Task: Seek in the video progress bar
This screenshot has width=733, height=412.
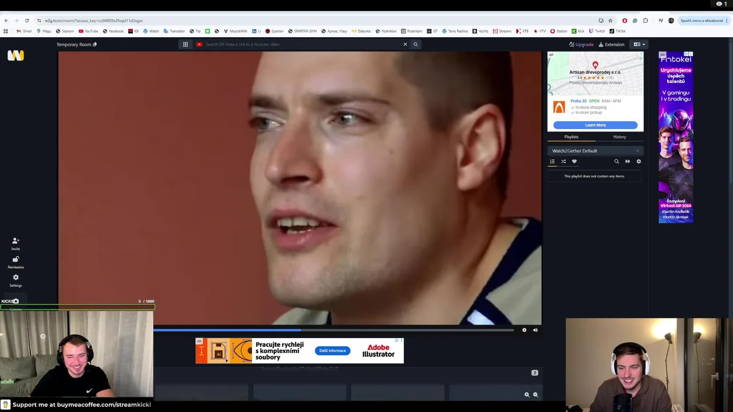Action: tap(333, 330)
